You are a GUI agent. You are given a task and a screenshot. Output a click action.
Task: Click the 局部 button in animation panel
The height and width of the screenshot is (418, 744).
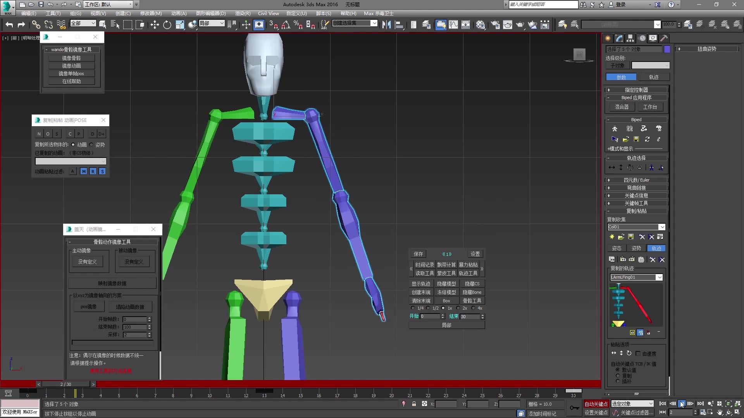click(x=447, y=325)
